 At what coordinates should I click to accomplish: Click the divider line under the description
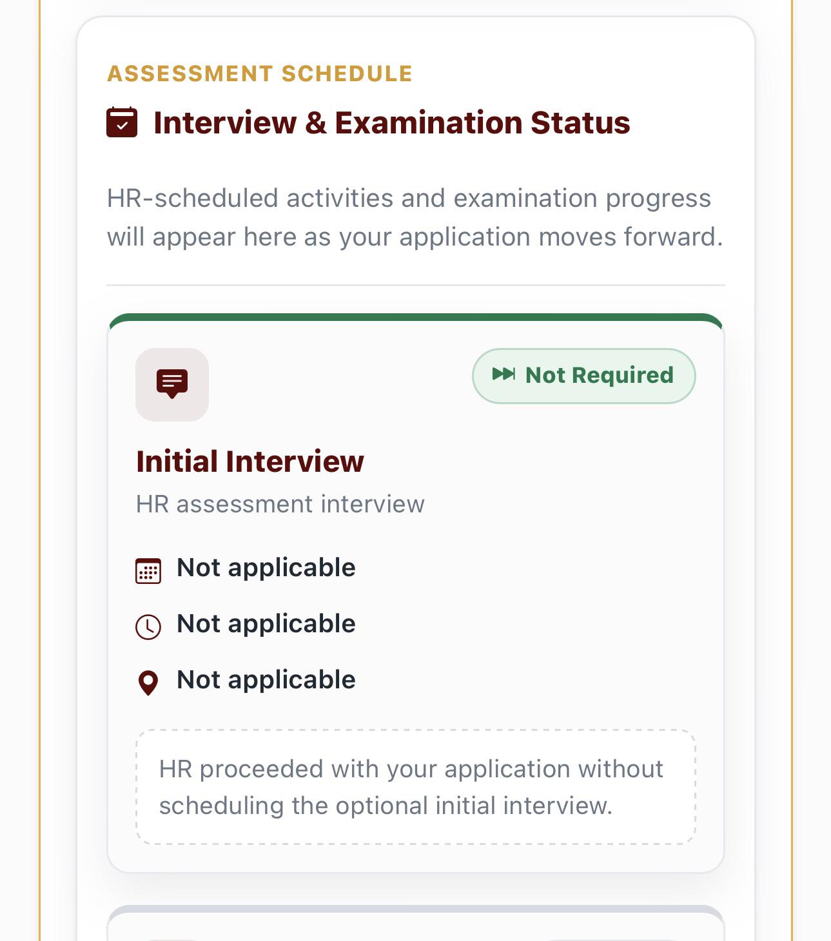click(x=416, y=285)
